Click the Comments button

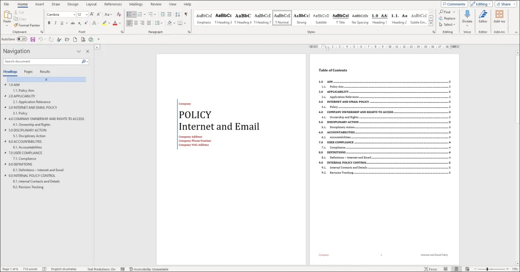tap(454, 4)
